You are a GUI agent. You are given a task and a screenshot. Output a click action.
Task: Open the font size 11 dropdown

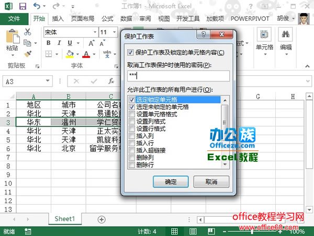(x=114, y=32)
